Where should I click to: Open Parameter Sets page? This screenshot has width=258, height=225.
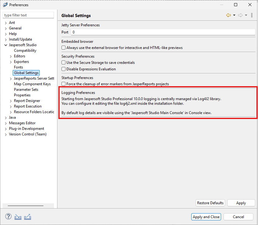coord(26,90)
